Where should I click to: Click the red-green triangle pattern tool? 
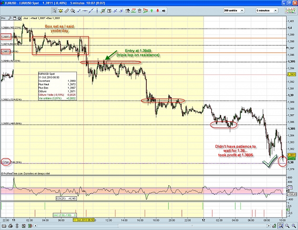(145, 11)
